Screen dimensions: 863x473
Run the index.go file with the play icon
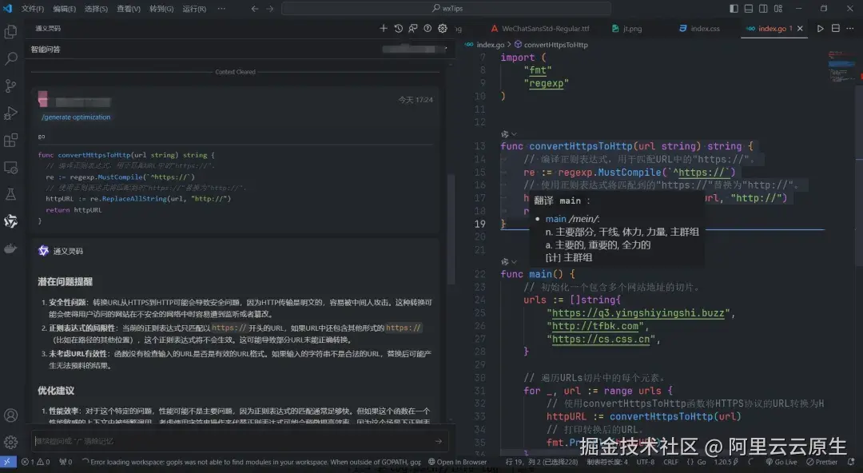click(x=820, y=28)
